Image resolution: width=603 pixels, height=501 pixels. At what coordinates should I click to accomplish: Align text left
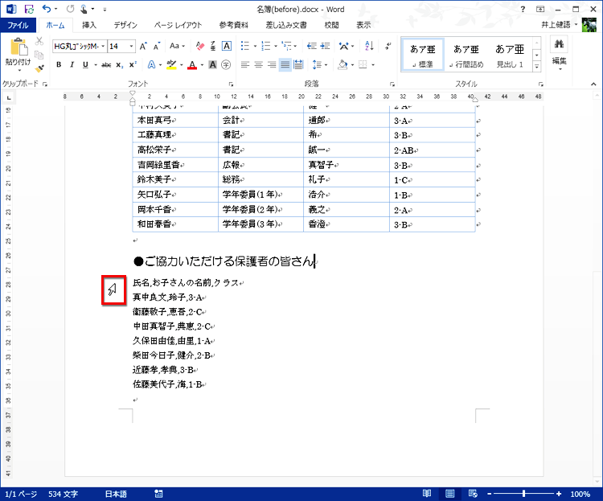click(245, 64)
